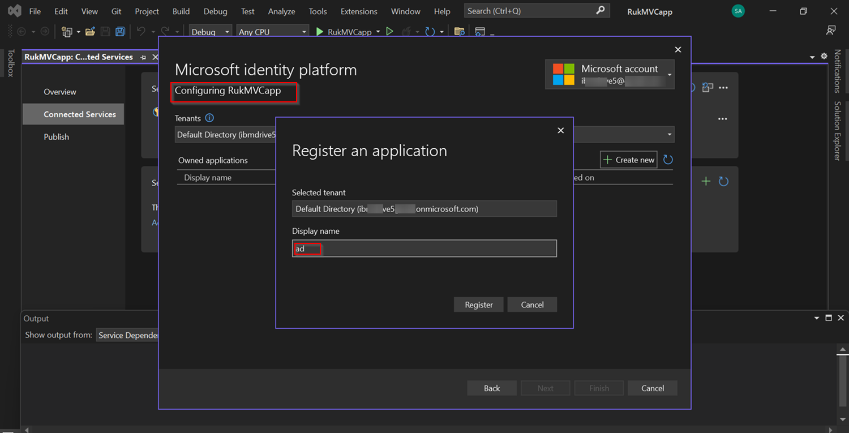Click the Save icon in toolbar
The height and width of the screenshot is (433, 849).
105,32
